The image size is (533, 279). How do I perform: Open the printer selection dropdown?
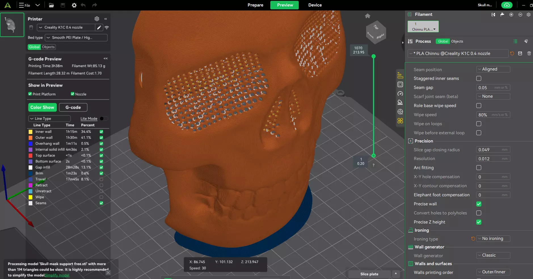click(x=66, y=27)
